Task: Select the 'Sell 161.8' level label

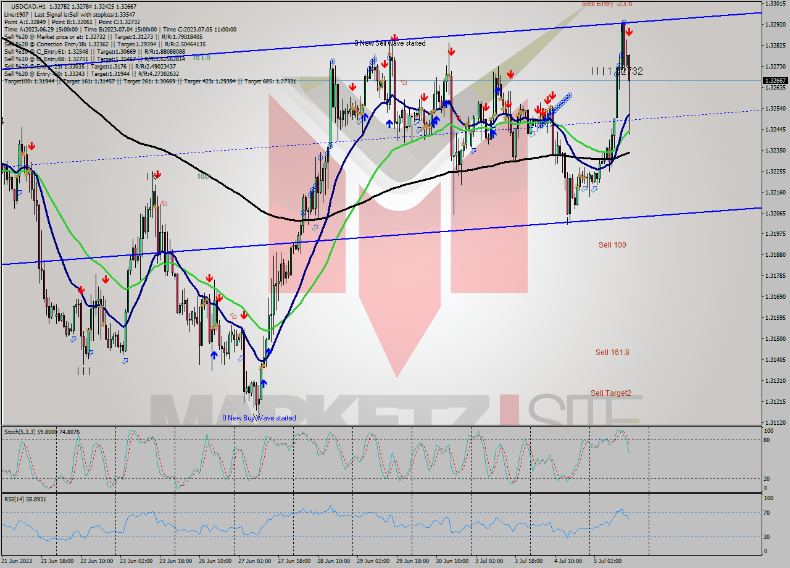Action: click(x=612, y=353)
